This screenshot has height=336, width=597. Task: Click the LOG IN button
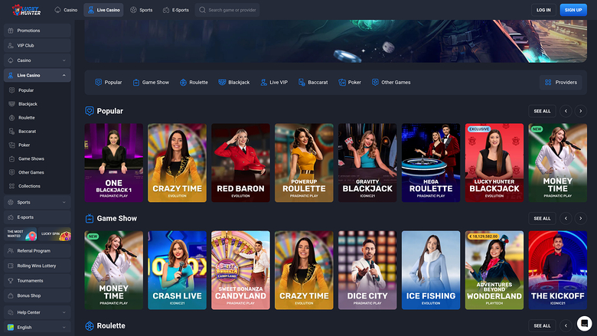543,10
